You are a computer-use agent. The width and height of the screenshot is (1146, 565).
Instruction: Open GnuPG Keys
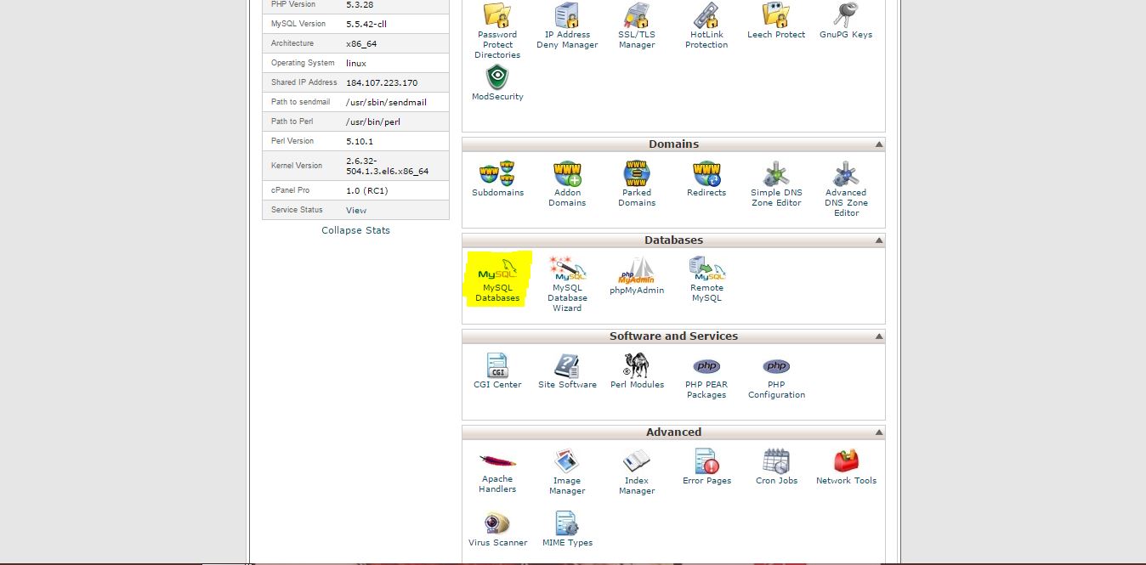pos(846,21)
